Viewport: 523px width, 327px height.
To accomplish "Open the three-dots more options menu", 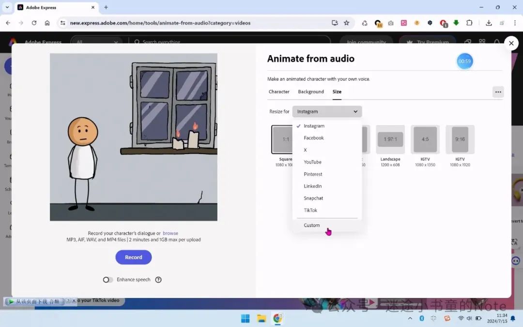I will pos(498,92).
